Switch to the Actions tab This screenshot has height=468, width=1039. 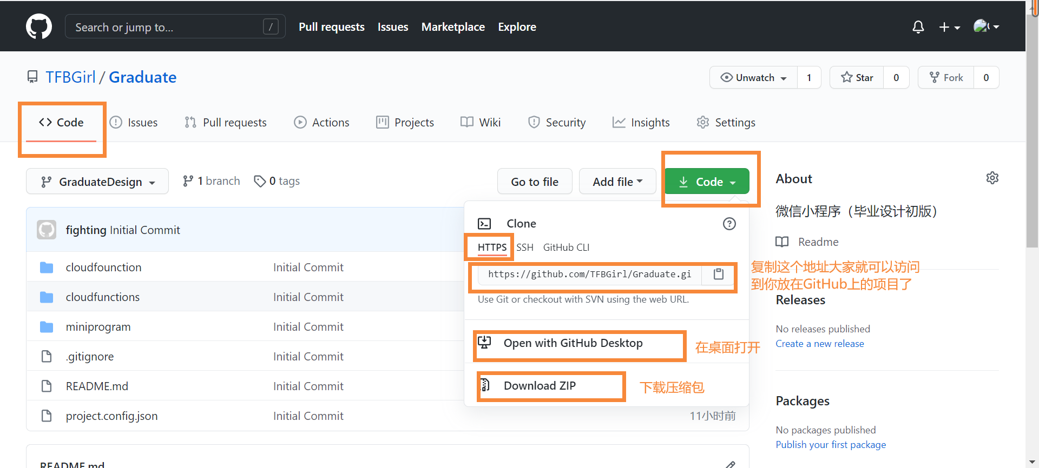(321, 123)
